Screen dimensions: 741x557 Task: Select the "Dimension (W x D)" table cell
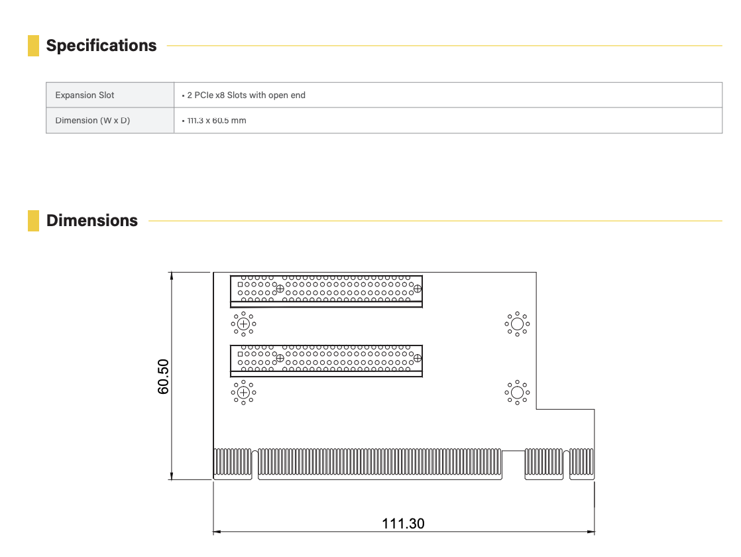pos(93,121)
